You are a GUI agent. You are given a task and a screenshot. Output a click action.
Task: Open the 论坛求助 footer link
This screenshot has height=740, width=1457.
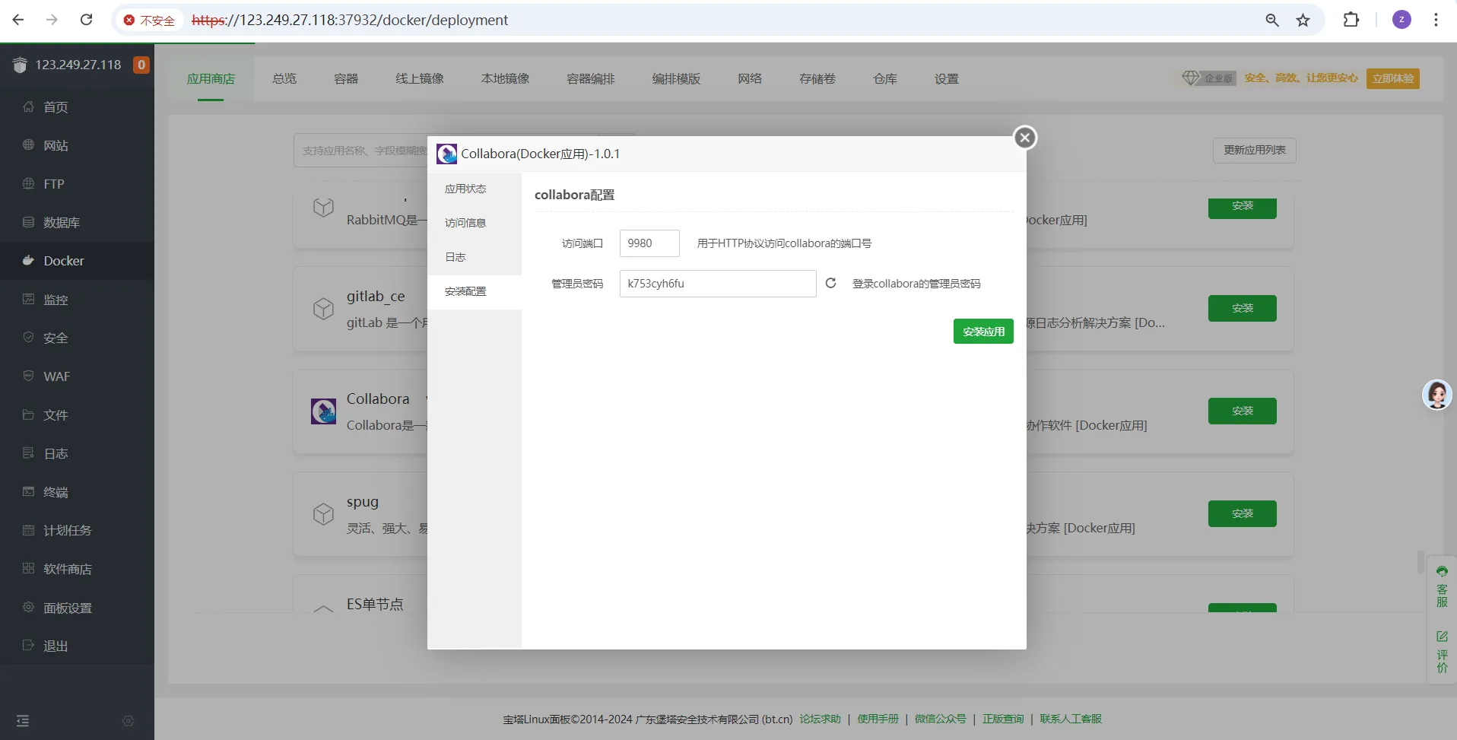(x=820, y=719)
